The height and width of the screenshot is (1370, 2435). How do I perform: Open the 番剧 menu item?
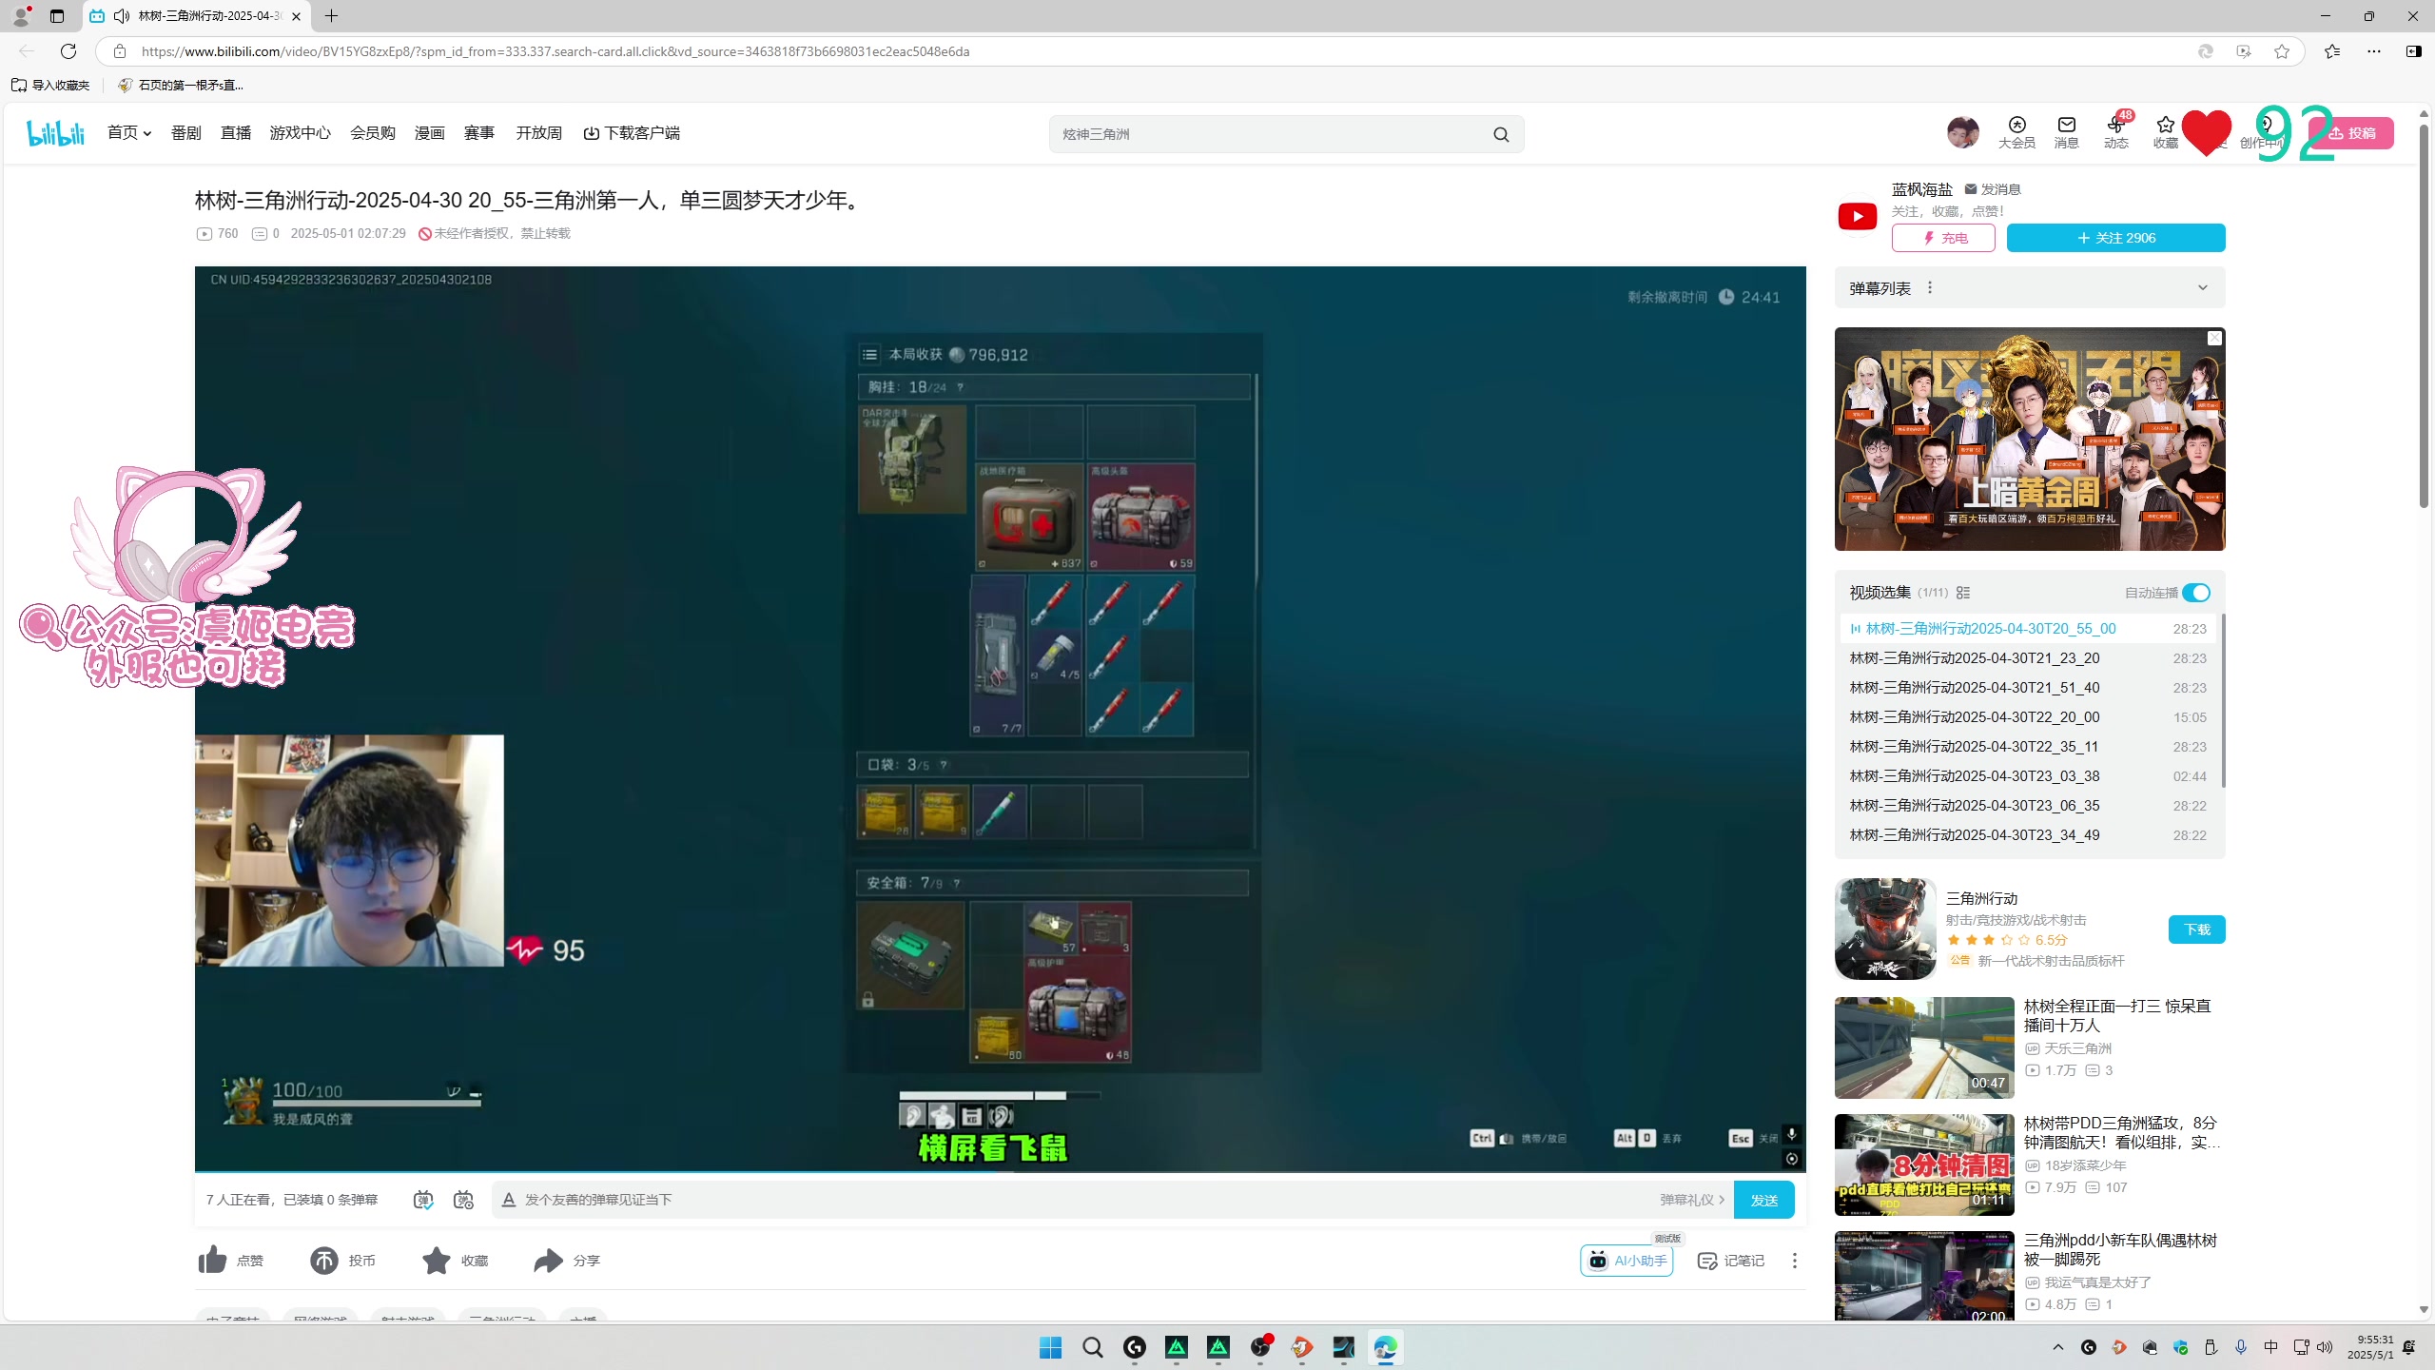(x=186, y=133)
